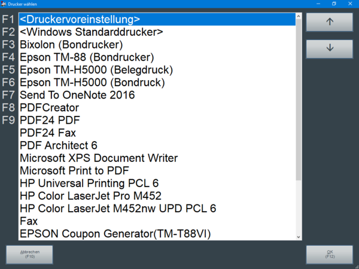Screen dimensions: 359x269
Task: Click the up arrow button
Action: 330,21
